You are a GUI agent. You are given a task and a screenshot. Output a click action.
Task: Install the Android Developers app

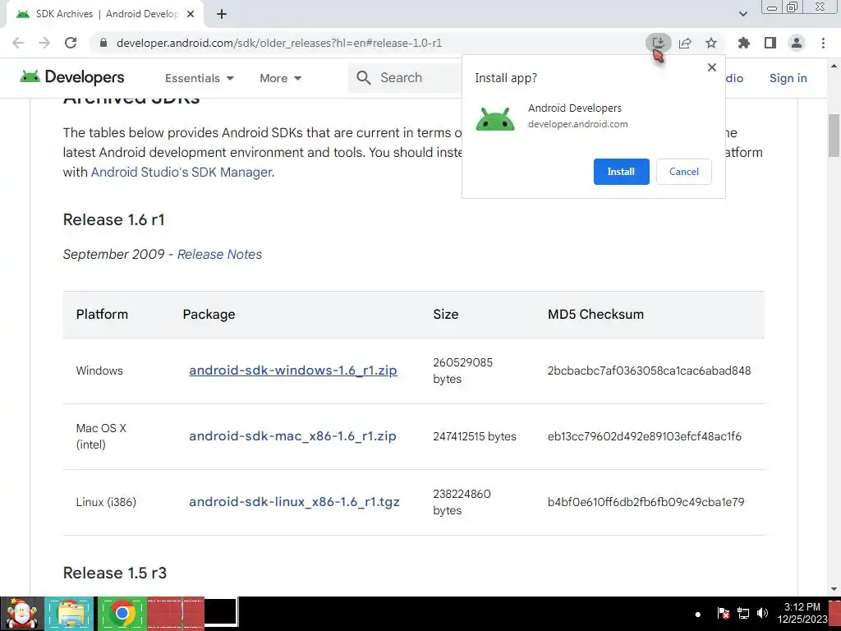(x=621, y=172)
